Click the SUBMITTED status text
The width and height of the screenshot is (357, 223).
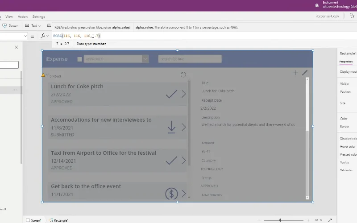(62, 135)
